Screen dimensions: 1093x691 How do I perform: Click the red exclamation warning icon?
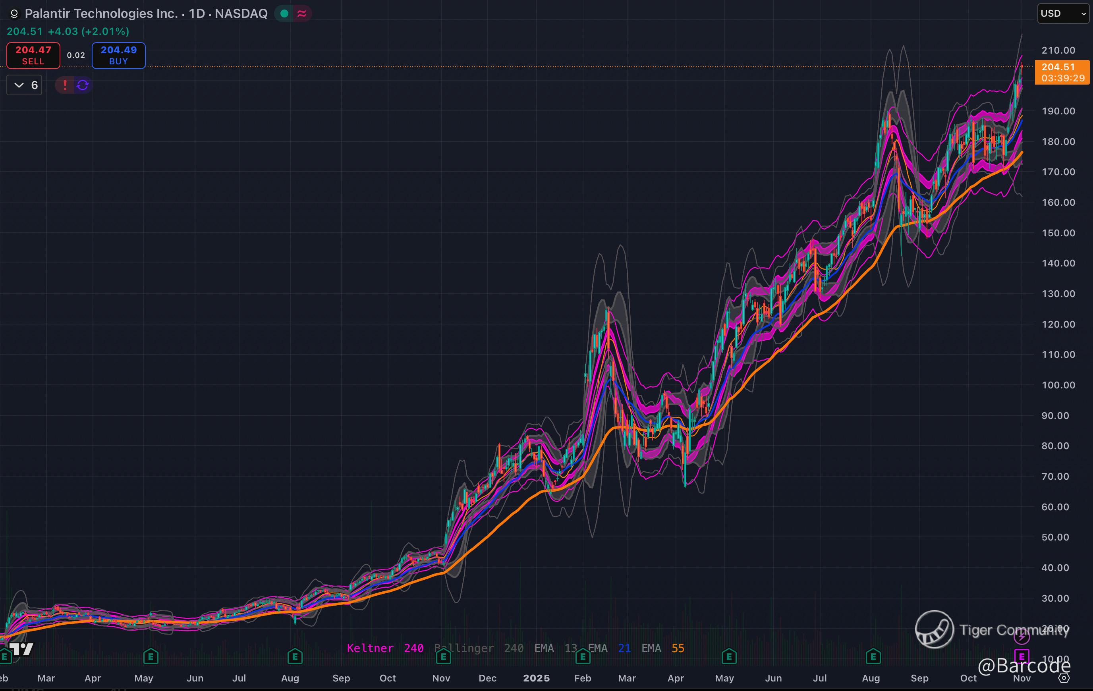(65, 85)
